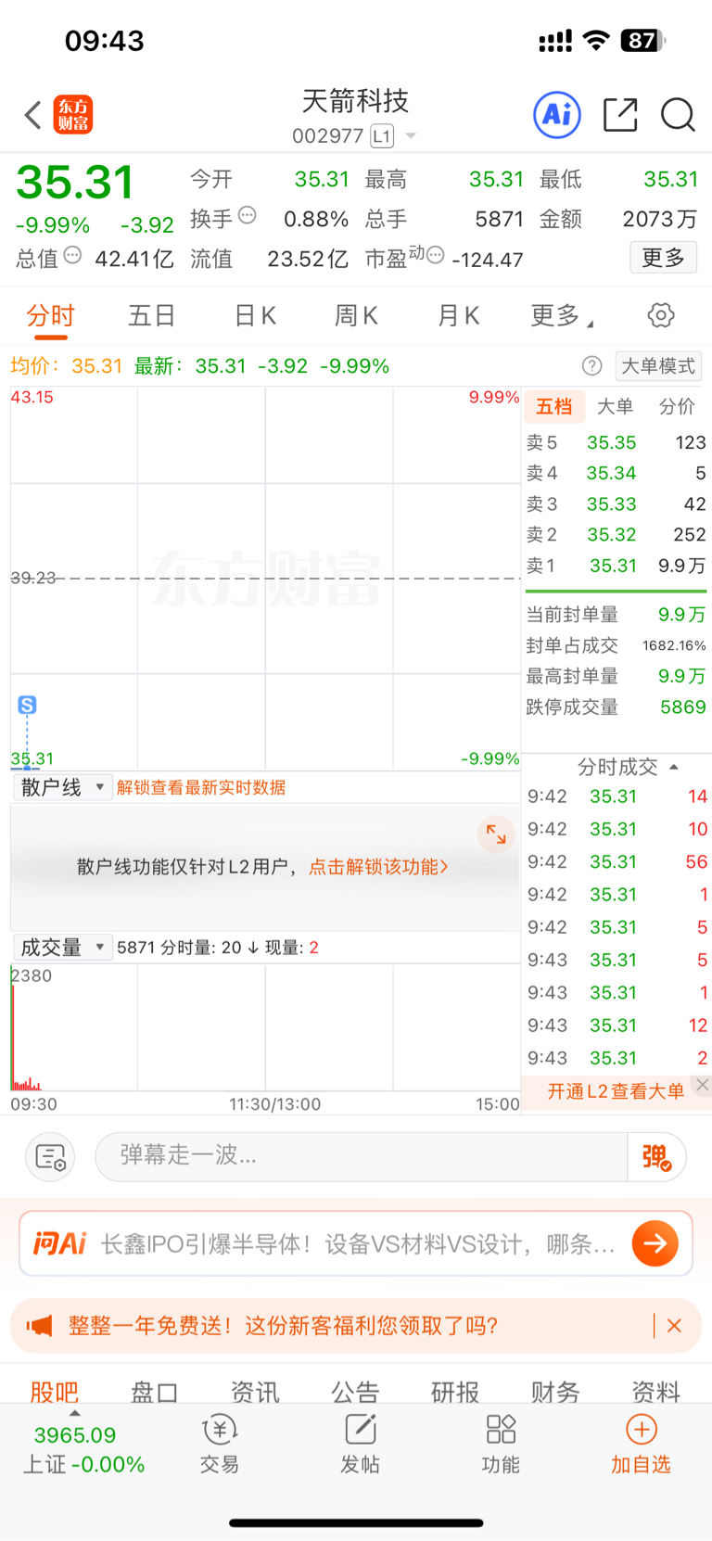Switch to the 月K tab
Image resolution: width=712 pixels, height=1541 pixels.
tap(458, 316)
